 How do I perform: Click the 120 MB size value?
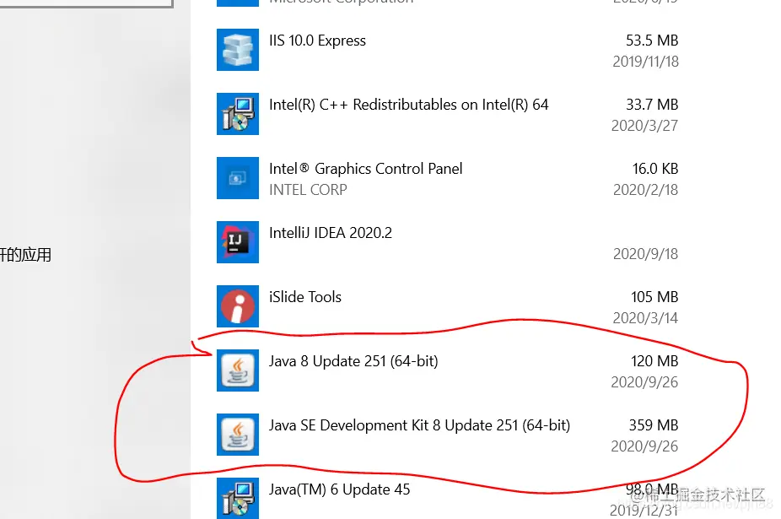(654, 361)
